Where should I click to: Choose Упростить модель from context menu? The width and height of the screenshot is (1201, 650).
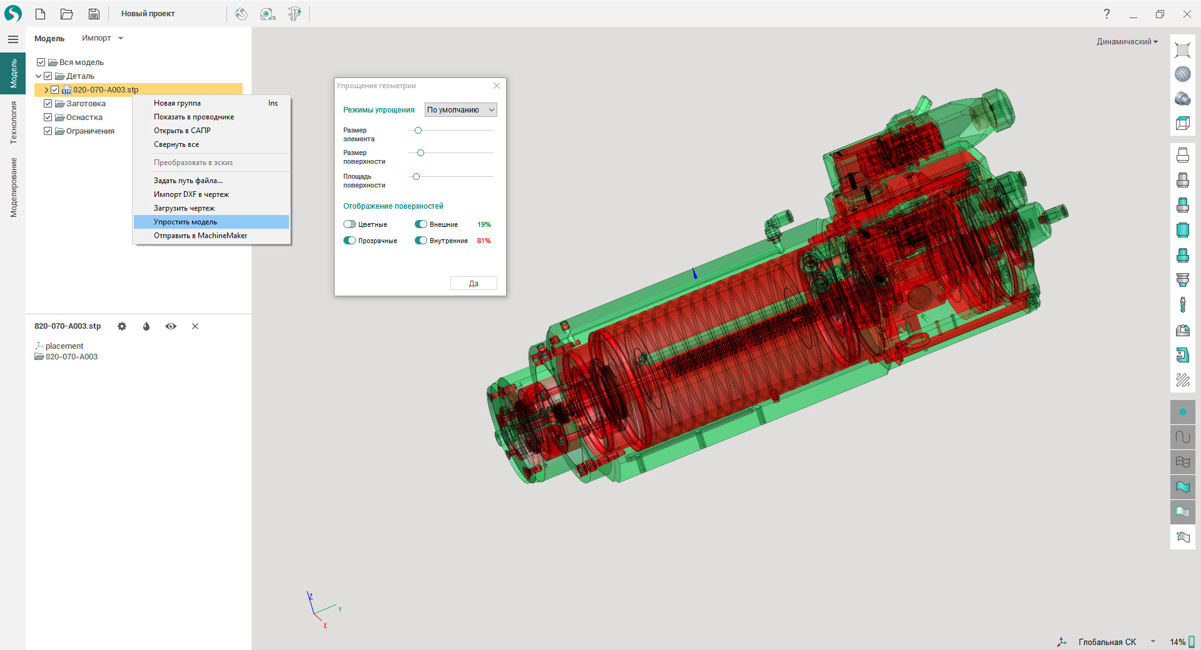point(186,222)
